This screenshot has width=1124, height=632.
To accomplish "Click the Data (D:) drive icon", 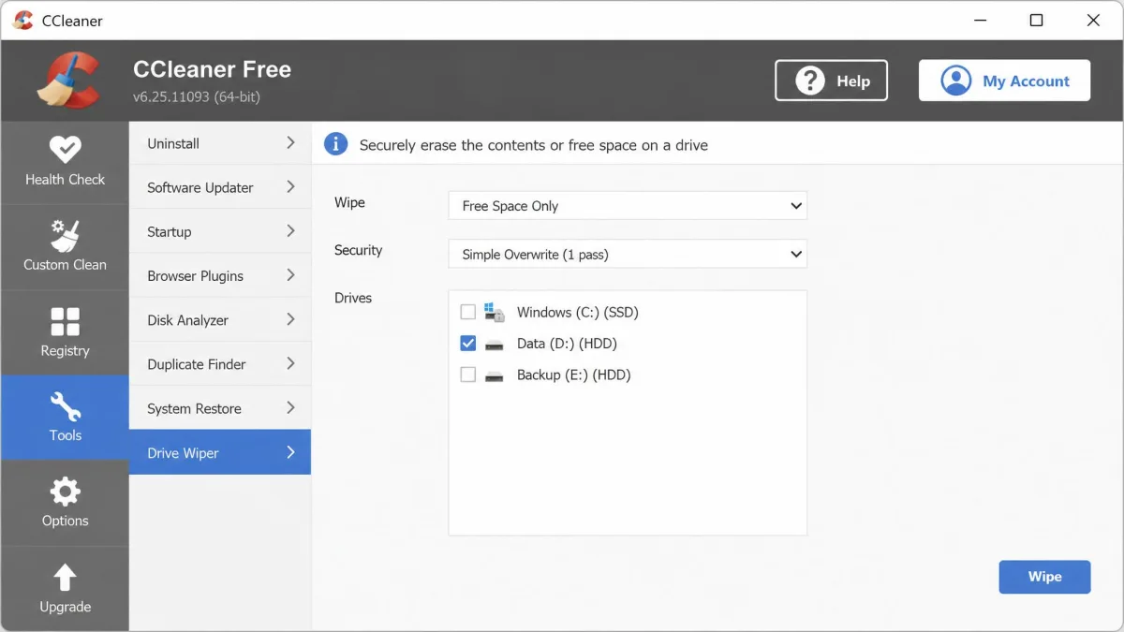I will click(495, 345).
